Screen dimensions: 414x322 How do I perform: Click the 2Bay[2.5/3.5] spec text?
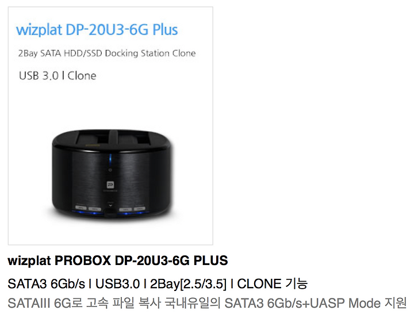click(188, 284)
